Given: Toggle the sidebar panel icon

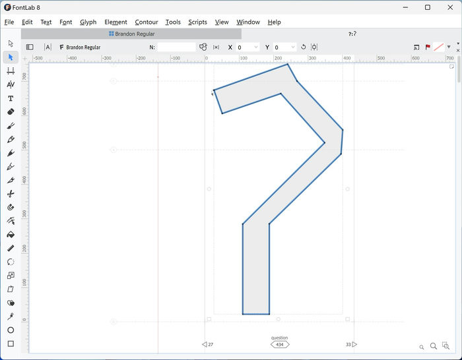Looking at the screenshot, I should pos(30,47).
